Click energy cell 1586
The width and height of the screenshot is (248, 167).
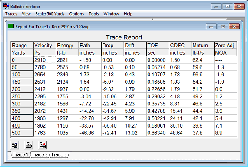[x=67, y=104]
